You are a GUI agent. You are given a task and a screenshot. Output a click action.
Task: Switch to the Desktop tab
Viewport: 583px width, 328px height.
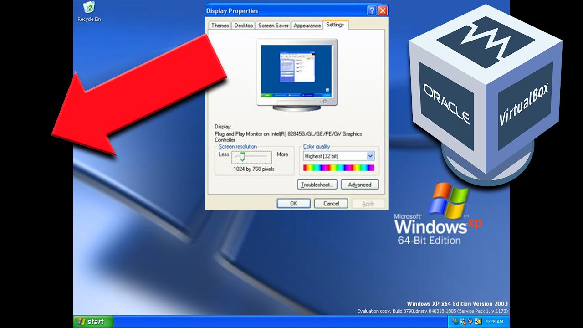click(x=244, y=26)
